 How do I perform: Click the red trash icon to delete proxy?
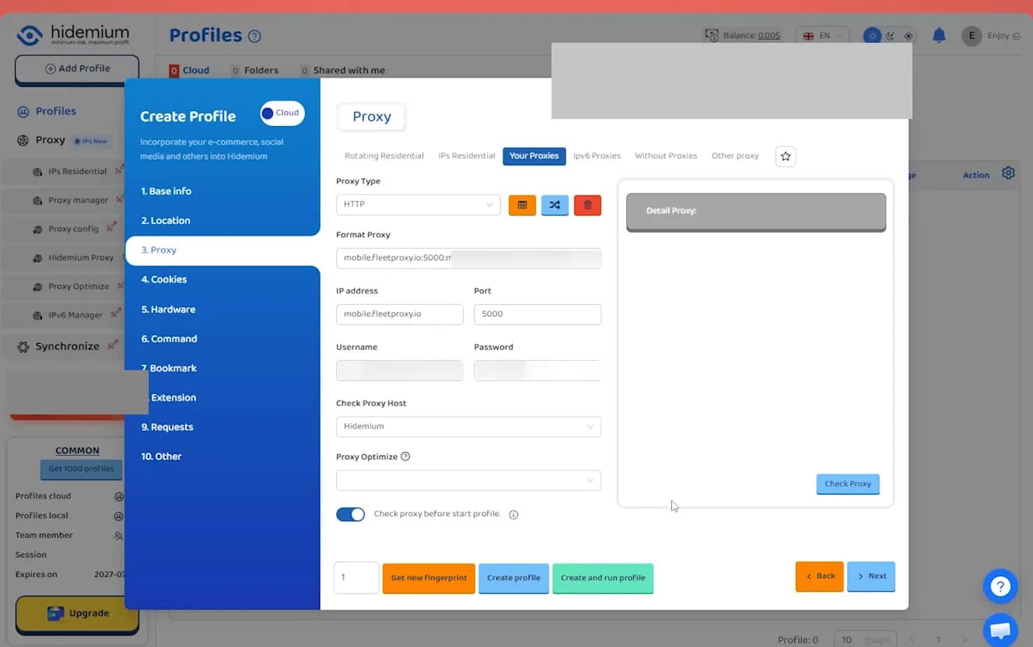587,205
